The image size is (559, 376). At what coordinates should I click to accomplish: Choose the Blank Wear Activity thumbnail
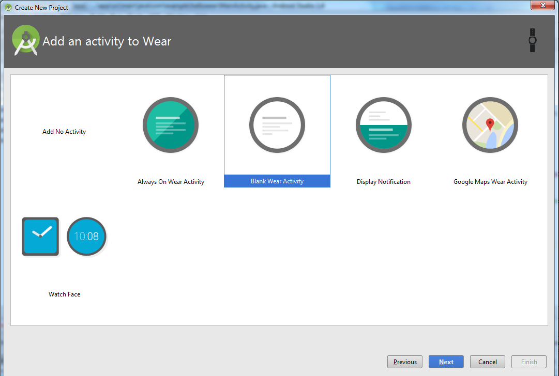tap(277, 125)
